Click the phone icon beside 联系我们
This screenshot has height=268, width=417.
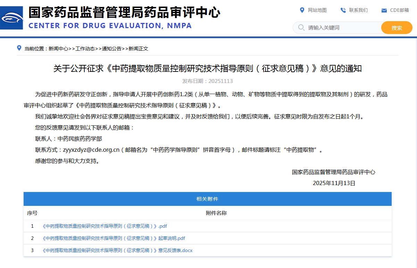343,10
